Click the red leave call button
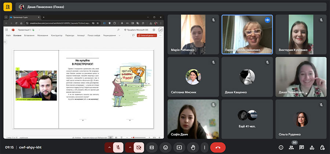This screenshot has width=330, height=154. [x=218, y=147]
